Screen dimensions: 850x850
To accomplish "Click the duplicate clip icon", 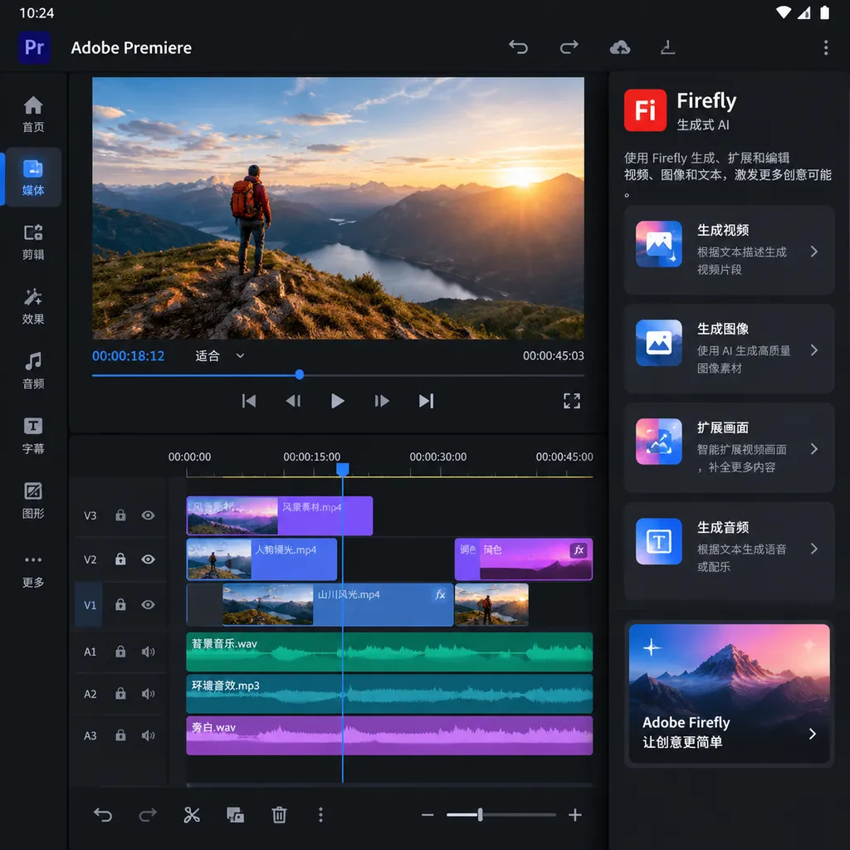I will [235, 815].
